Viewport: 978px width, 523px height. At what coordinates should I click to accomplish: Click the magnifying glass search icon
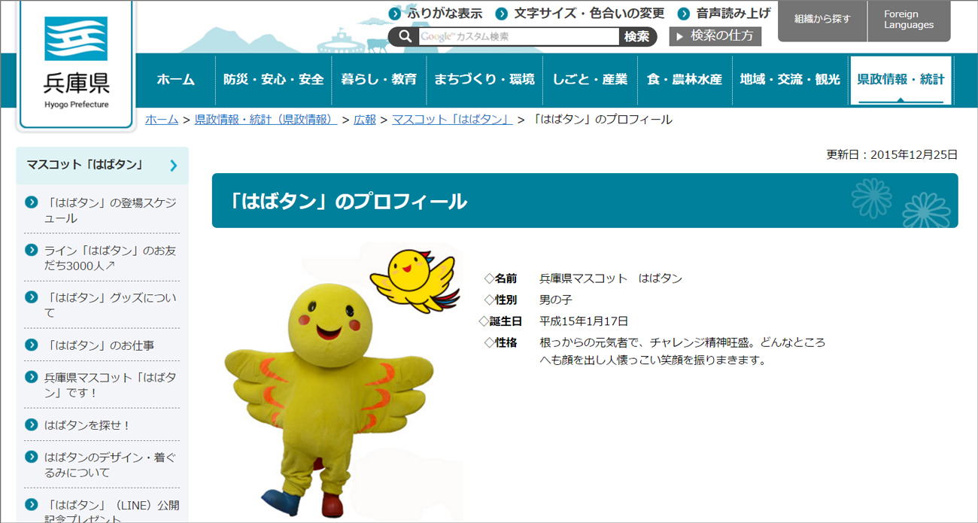click(x=405, y=36)
